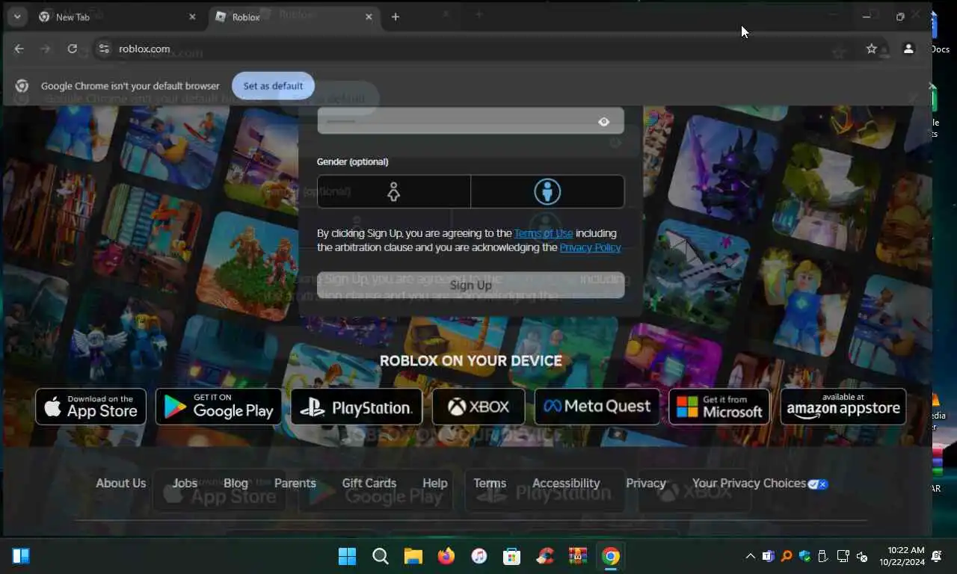The height and width of the screenshot is (574, 957).
Task: Open the Accessibility footer link
Action: coord(566,483)
